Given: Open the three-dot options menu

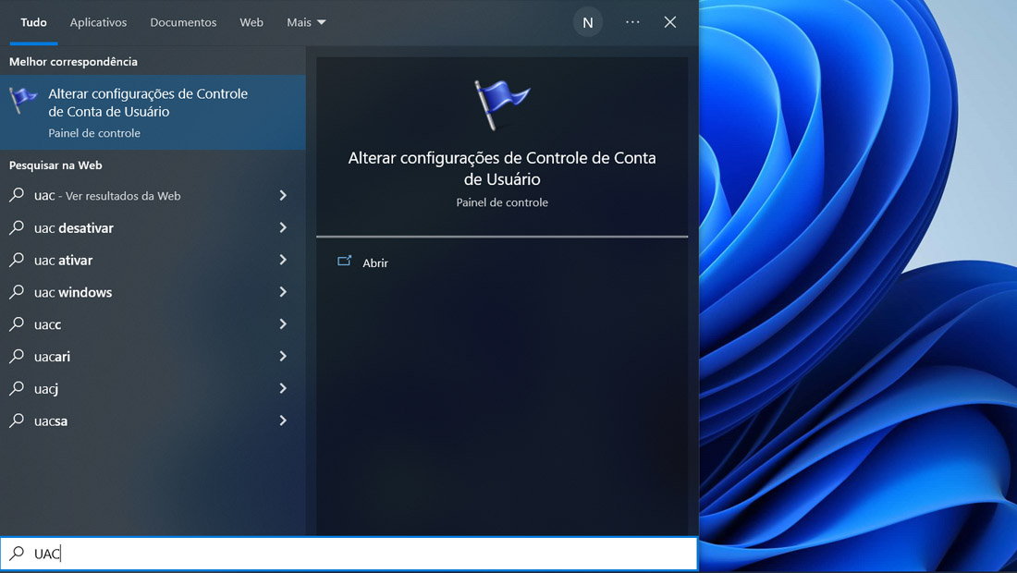Looking at the screenshot, I should point(632,22).
